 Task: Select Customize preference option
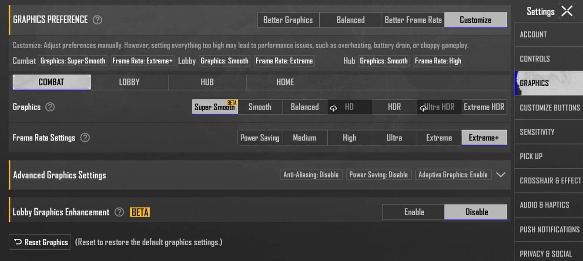point(476,20)
